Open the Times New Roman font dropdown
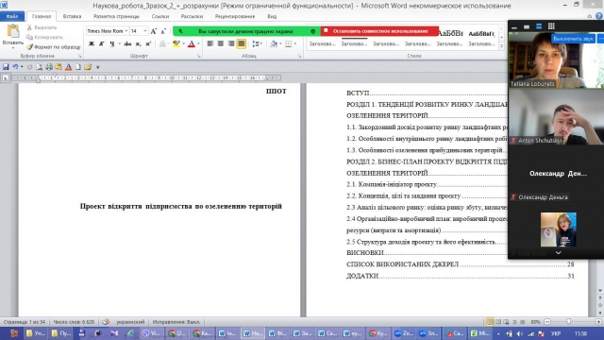 (x=126, y=31)
